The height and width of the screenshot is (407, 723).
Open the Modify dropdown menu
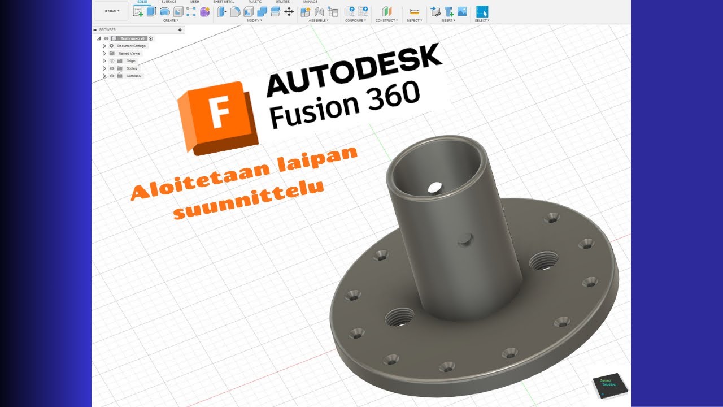[255, 20]
